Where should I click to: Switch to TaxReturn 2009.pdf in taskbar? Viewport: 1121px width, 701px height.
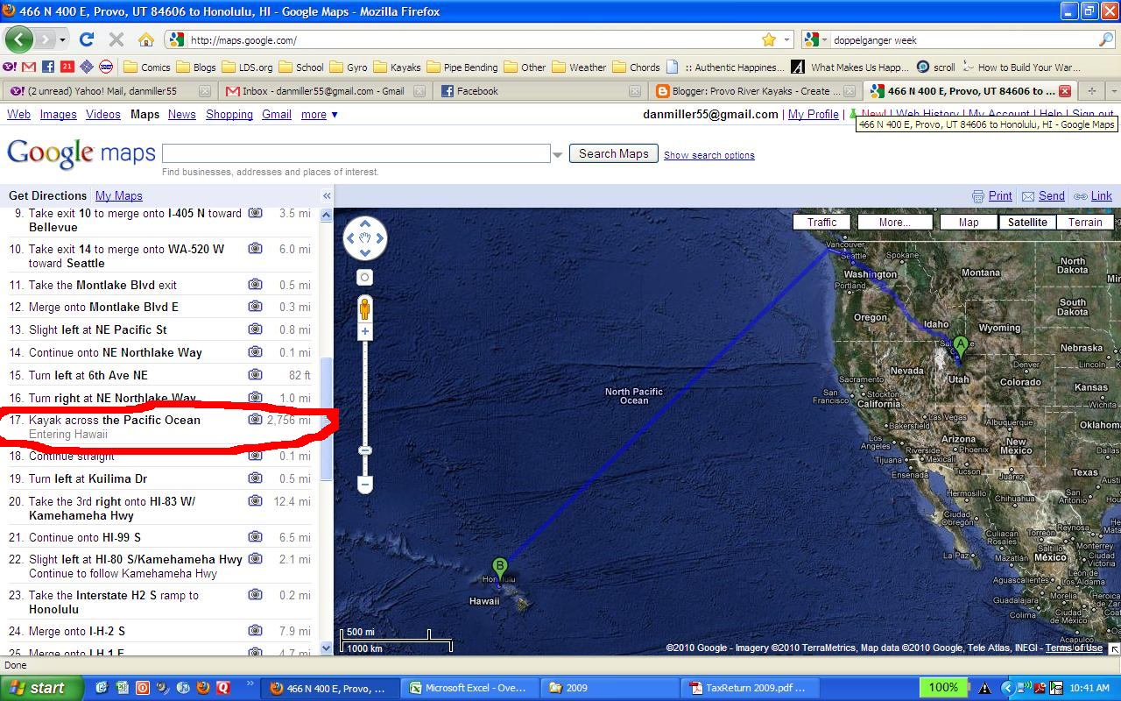tap(748, 688)
